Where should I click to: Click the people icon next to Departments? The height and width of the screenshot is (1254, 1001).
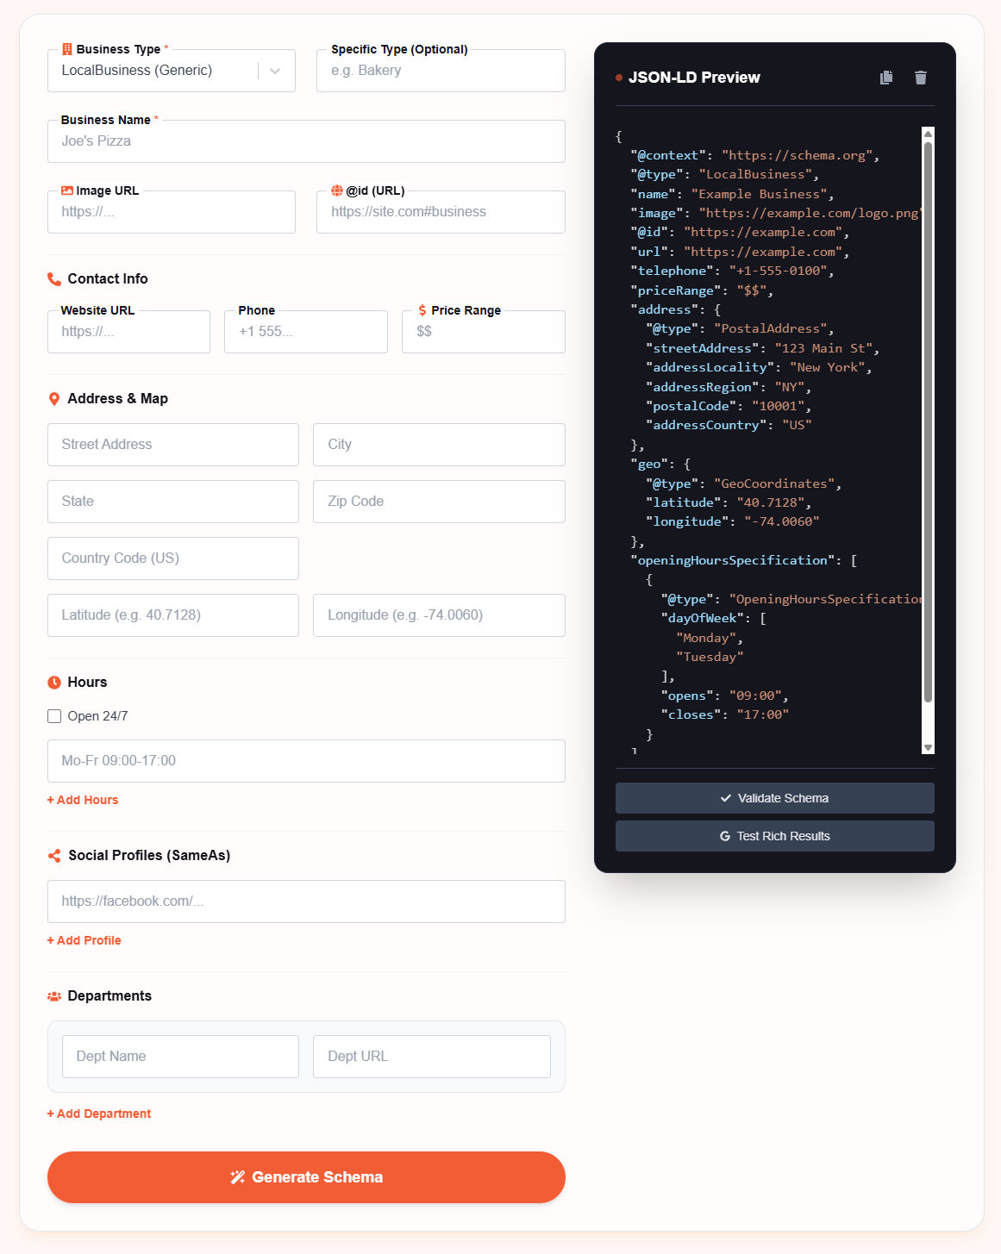click(54, 996)
